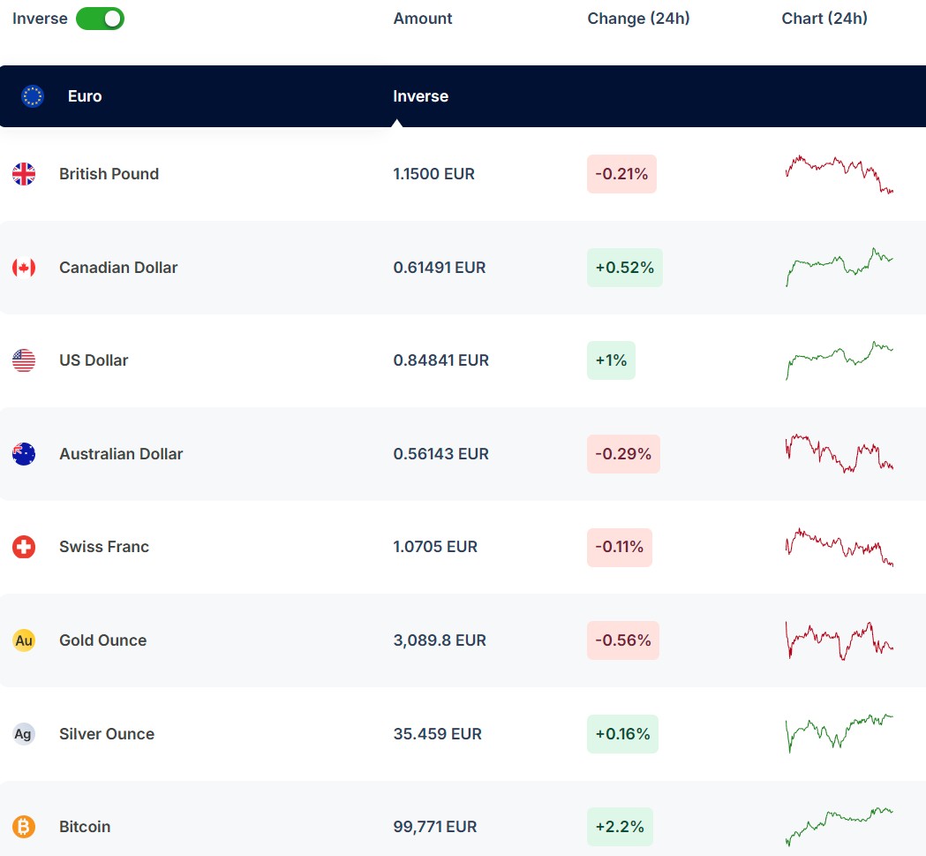
Task: Click the Canadian Dollar 0.61491 EUR amount
Action: (x=439, y=268)
